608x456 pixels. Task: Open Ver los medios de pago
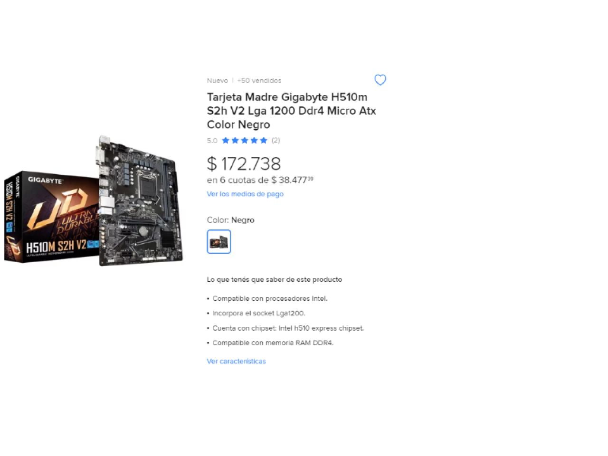[x=245, y=194]
